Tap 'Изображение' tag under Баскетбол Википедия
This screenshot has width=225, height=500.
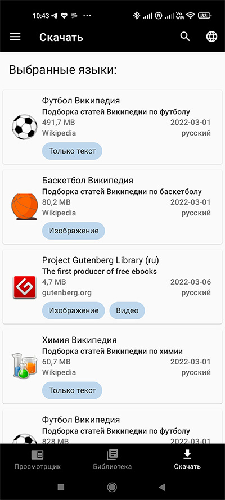(x=73, y=231)
